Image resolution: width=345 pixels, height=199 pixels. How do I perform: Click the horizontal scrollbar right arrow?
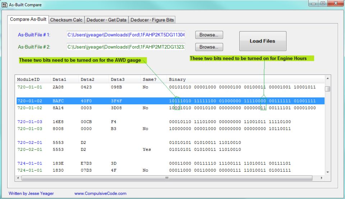pos(321,178)
